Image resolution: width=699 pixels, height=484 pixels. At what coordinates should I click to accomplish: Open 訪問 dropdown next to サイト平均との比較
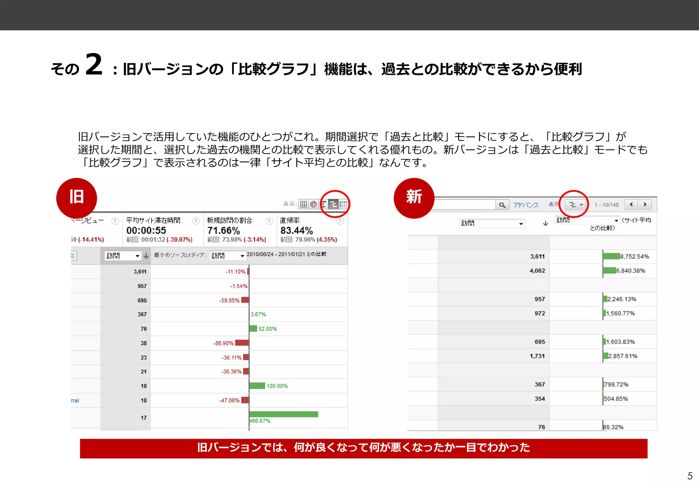click(x=587, y=220)
